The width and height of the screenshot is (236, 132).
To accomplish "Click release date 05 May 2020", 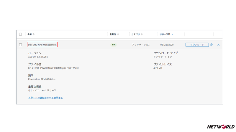I will click(167, 45).
